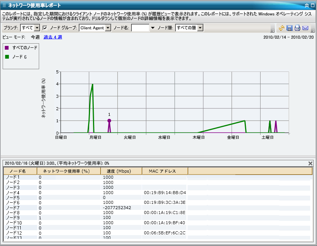Click the filter toolbar overflow arrow
This screenshot has height=246, width=317.
273,30
